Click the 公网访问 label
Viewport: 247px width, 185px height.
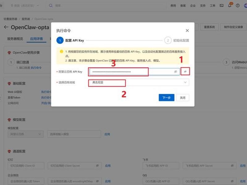pyautogui.click(x=13, y=103)
